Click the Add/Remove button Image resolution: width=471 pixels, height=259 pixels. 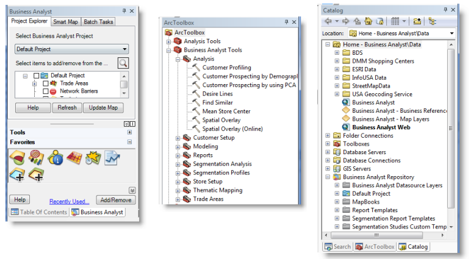[116, 200]
